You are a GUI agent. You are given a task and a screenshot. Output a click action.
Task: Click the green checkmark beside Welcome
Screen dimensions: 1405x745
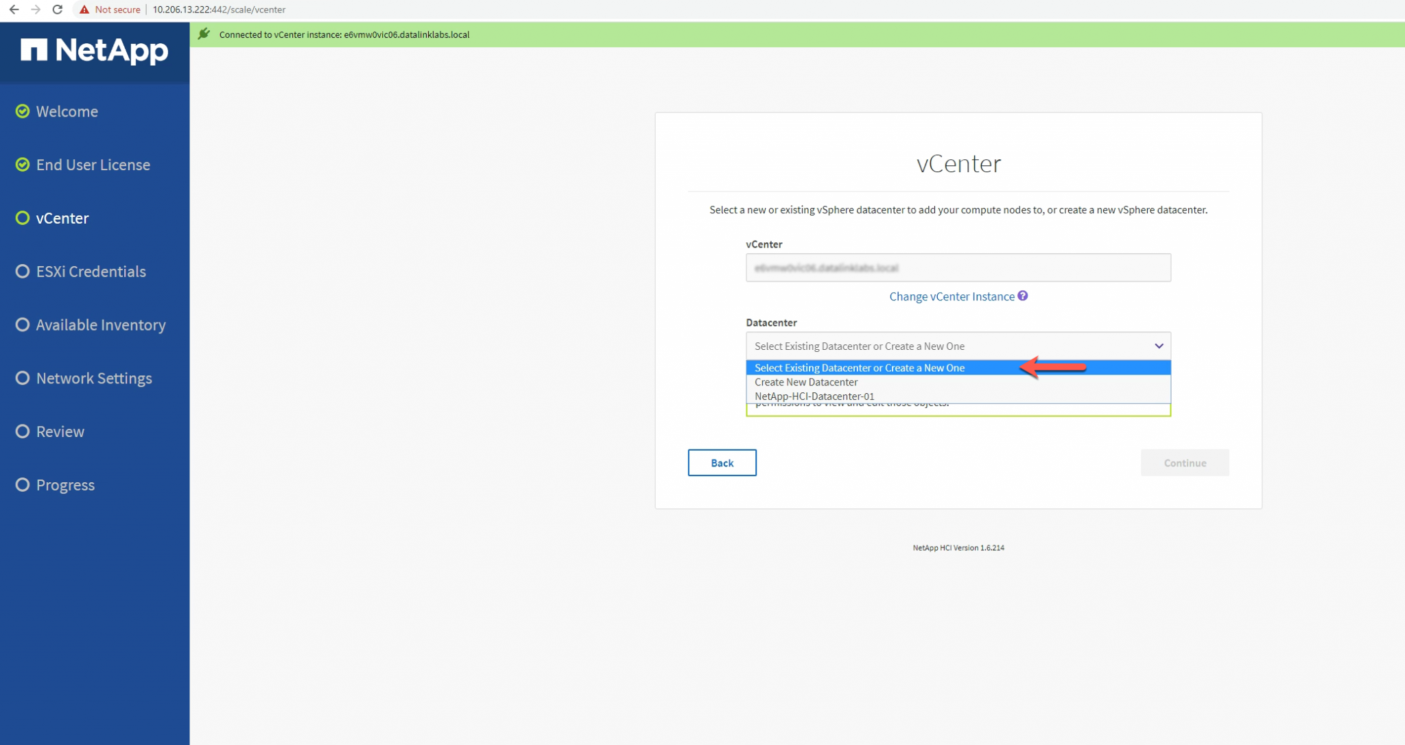(x=23, y=111)
